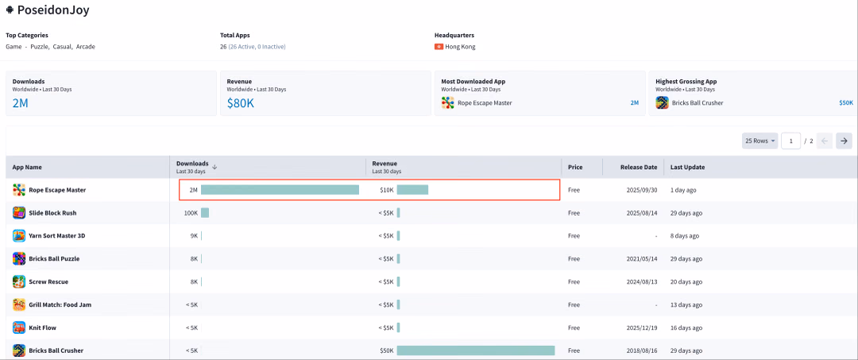Screen dimensions: 858x360
Task: Sort by the Revenue column header
Action: [x=385, y=163]
